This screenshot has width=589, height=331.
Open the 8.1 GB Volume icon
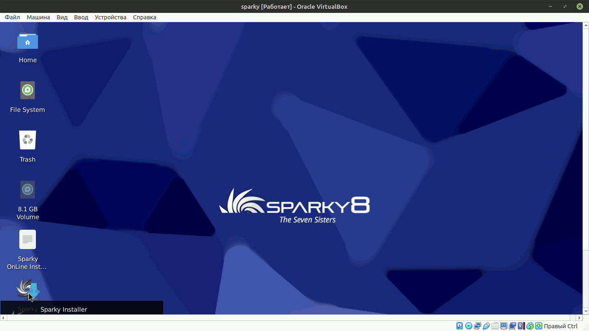click(x=28, y=190)
